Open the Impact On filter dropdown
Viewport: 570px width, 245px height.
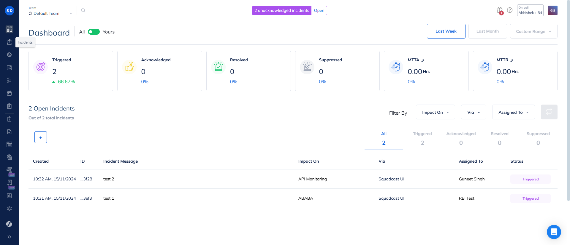(x=435, y=112)
